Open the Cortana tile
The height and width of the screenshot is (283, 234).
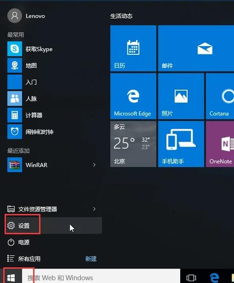pos(220,96)
